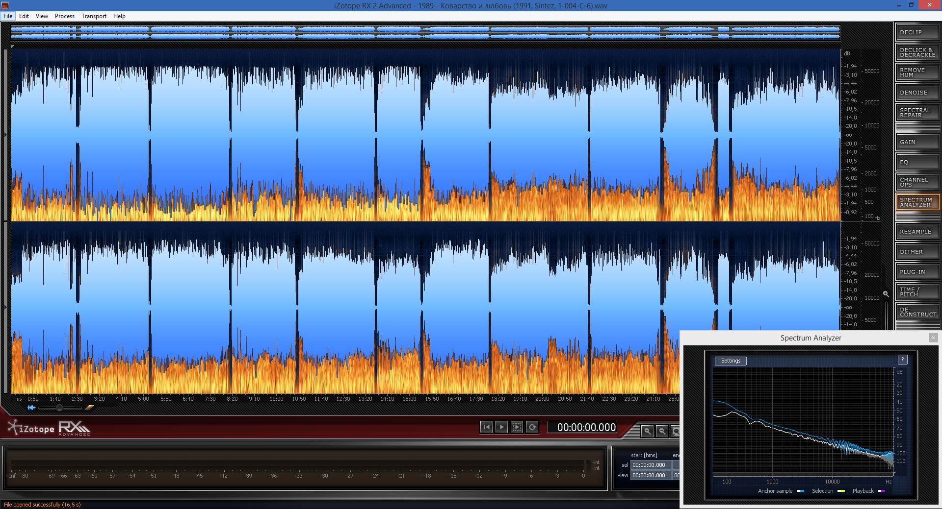The height and width of the screenshot is (509, 942).
Task: Click the zoom out magnifier icon
Action: [662, 431]
